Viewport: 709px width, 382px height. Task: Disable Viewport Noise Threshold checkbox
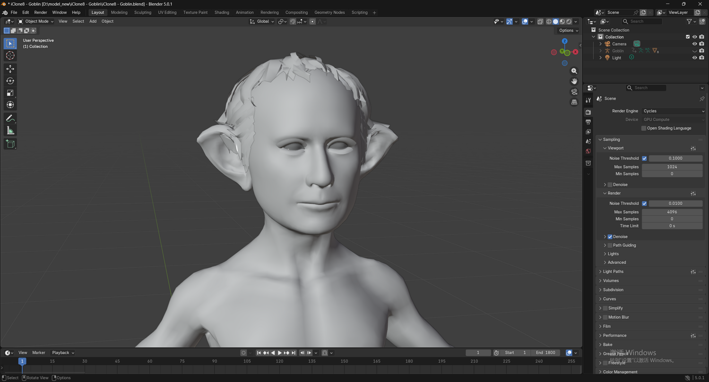coord(644,158)
